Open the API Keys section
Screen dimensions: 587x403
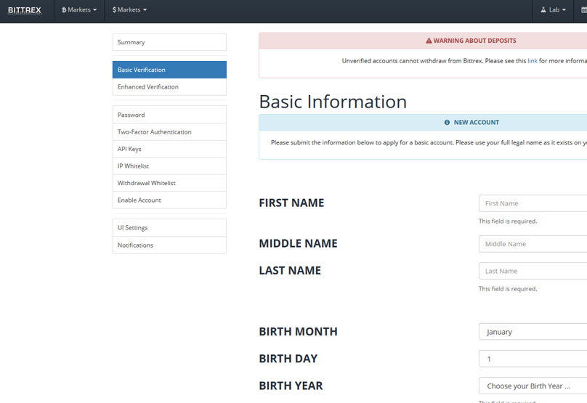[169, 149]
